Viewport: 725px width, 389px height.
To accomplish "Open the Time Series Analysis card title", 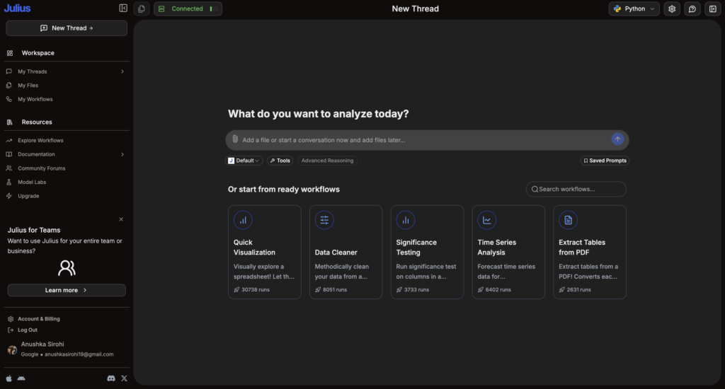I will [x=496, y=247].
